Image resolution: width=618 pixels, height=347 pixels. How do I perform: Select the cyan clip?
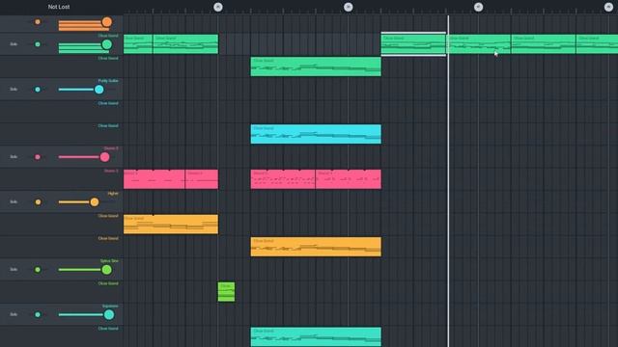tap(316, 134)
